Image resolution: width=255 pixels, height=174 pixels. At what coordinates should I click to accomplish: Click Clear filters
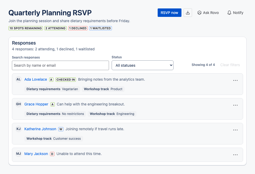pos(230,65)
